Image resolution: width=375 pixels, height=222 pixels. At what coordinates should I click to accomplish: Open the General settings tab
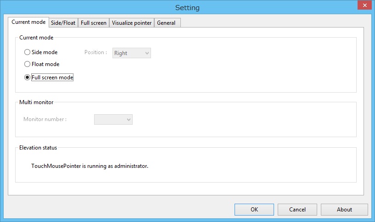pyautogui.click(x=166, y=23)
